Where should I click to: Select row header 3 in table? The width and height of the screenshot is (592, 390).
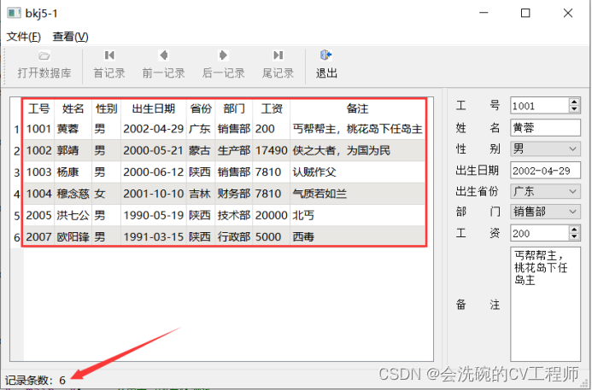16,172
